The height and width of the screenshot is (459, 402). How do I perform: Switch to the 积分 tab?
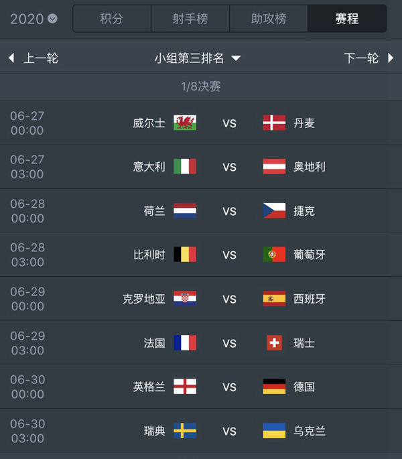tap(111, 19)
